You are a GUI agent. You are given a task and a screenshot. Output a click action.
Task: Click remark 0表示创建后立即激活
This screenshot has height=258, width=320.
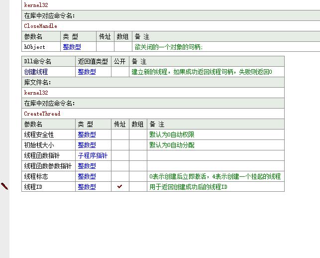[x=215, y=176]
